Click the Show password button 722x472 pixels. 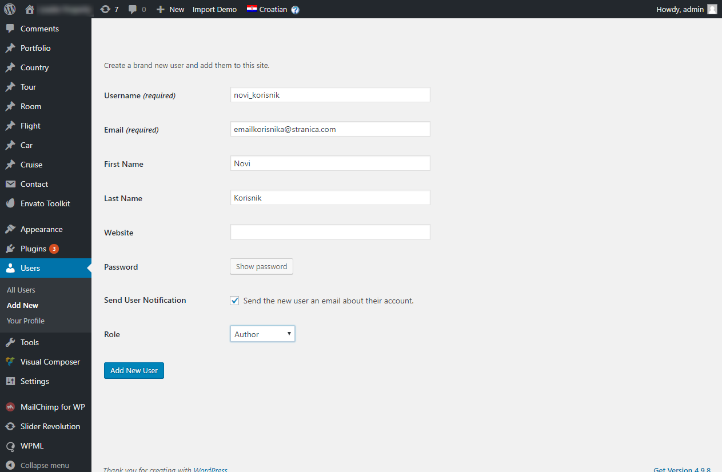click(261, 266)
